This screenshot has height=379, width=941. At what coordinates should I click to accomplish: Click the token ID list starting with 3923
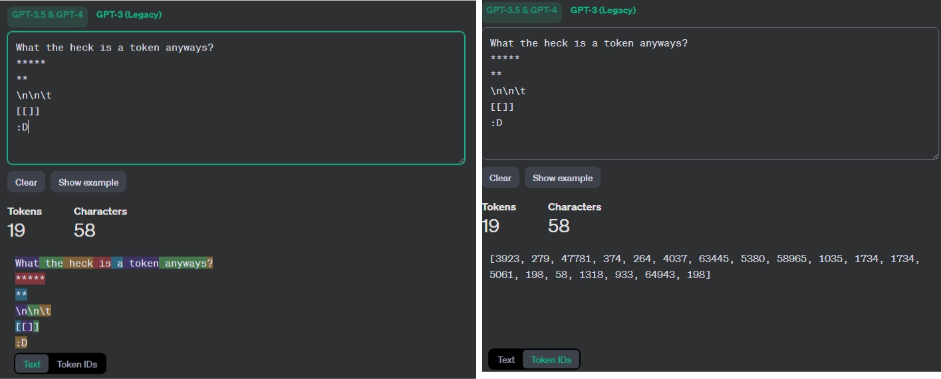pos(705,267)
